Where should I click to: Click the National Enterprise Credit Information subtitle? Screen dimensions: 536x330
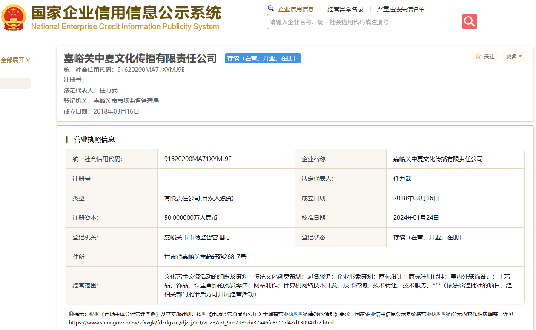point(125,27)
